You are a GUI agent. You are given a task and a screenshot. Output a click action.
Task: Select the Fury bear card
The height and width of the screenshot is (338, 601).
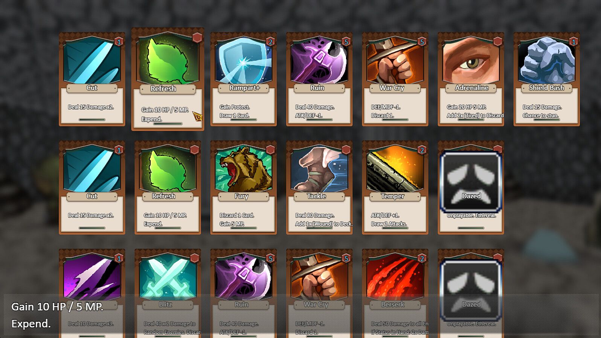click(244, 187)
